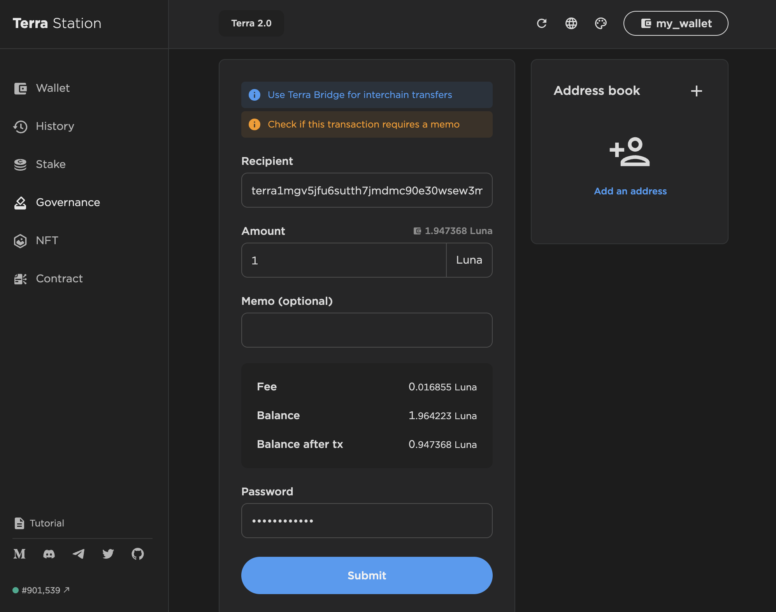Click the refresh icon in the header
The image size is (776, 612).
[542, 23]
